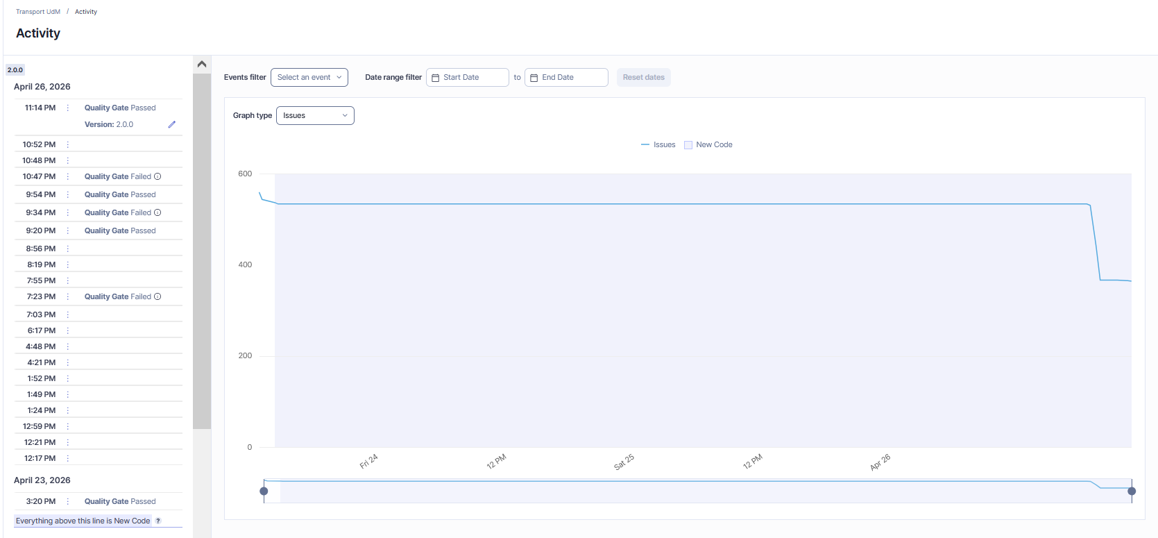This screenshot has width=1158, height=538.
Task: Select 3:20 PM Quality Gate Passed entry
Action: (120, 501)
